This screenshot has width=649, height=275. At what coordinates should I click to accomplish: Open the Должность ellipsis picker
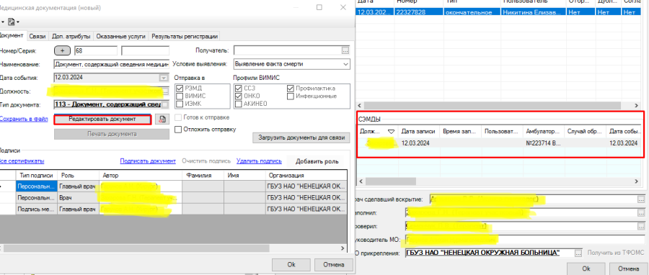pyautogui.click(x=166, y=91)
